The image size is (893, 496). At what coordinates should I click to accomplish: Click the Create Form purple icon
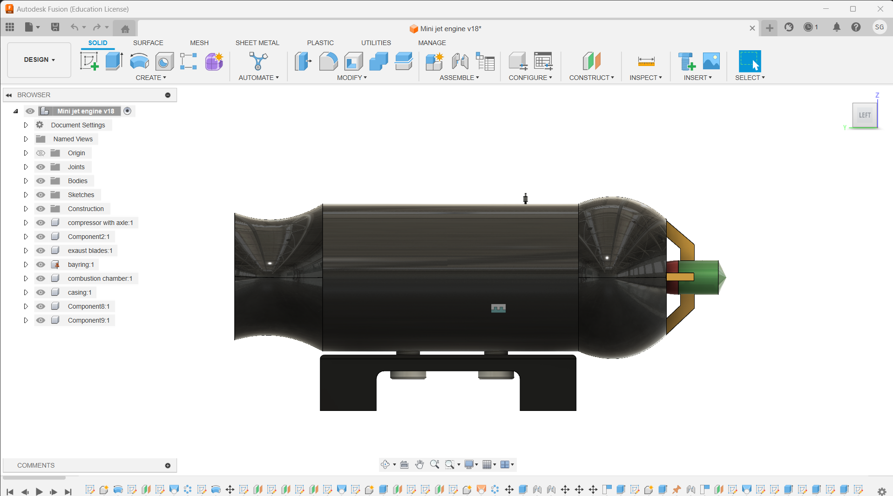point(214,61)
